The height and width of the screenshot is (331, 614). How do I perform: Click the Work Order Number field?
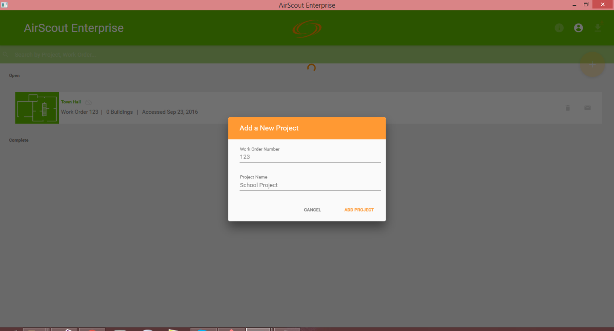pyautogui.click(x=310, y=157)
